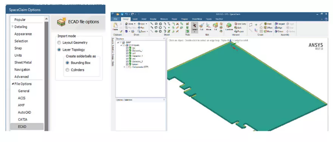Choose the Fill tool icon
Screen dimensions: 333x142
tap(215, 27)
